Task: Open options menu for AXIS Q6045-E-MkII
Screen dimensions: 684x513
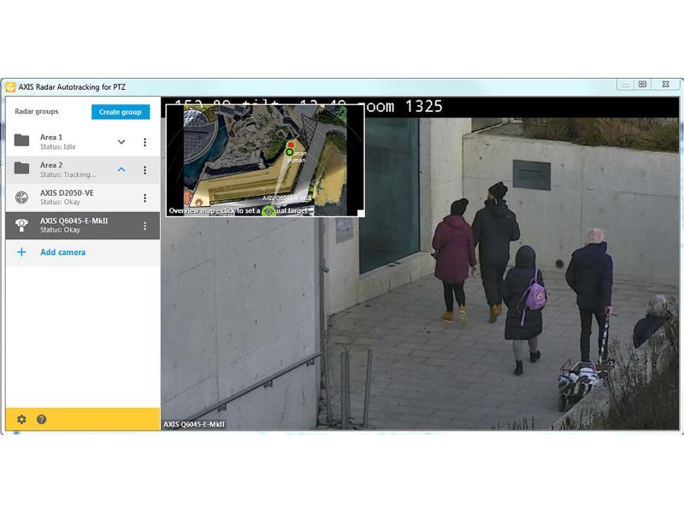Action: 144,226
